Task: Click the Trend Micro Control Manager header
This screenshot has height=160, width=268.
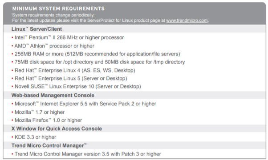Action: click(49, 145)
